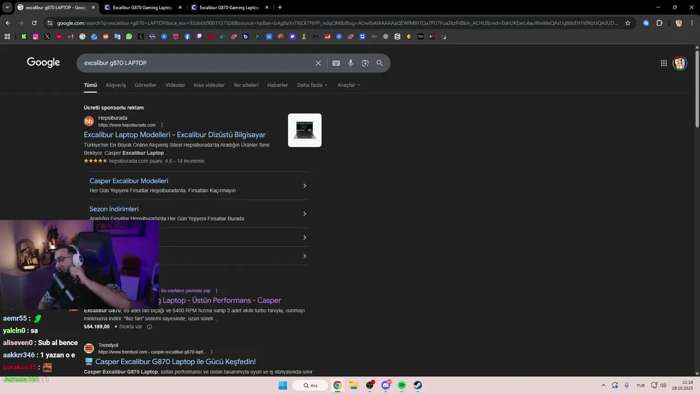
Task: Open Trendyol result three-dot options
Action: 212,352
